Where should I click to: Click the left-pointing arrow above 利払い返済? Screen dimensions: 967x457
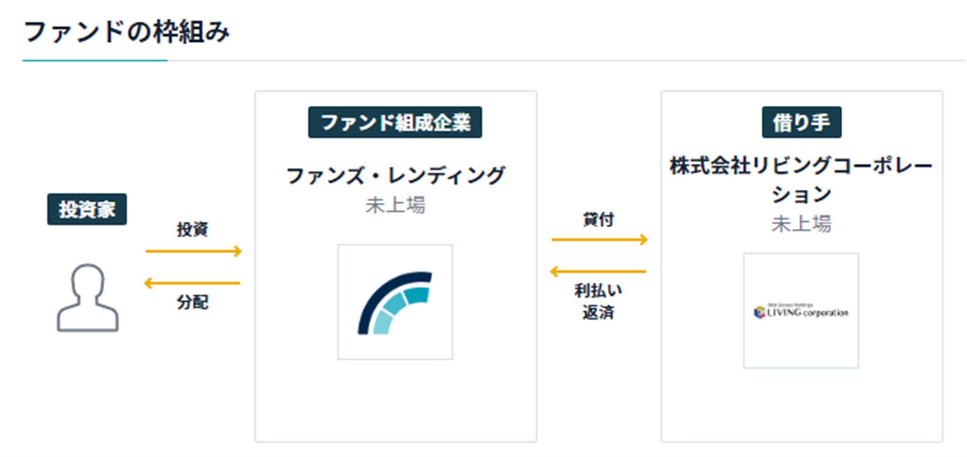(x=598, y=271)
